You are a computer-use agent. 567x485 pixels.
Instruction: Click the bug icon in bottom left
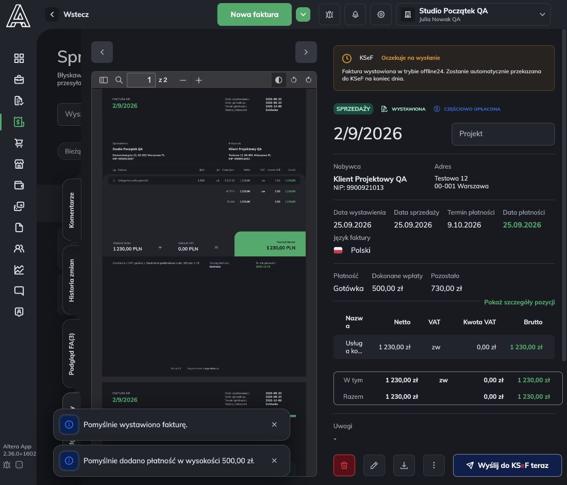tap(7, 465)
